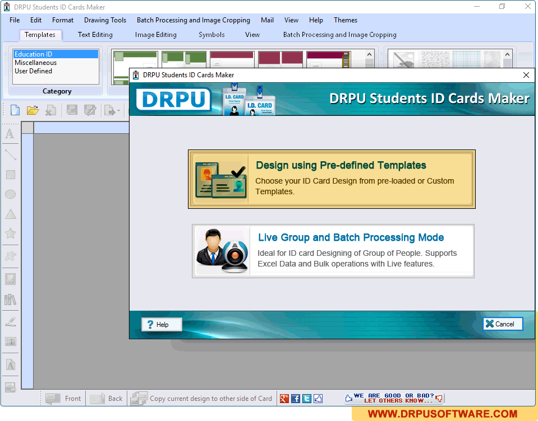Open the Drawing Tools menu
This screenshot has width=538, height=421.
[105, 20]
